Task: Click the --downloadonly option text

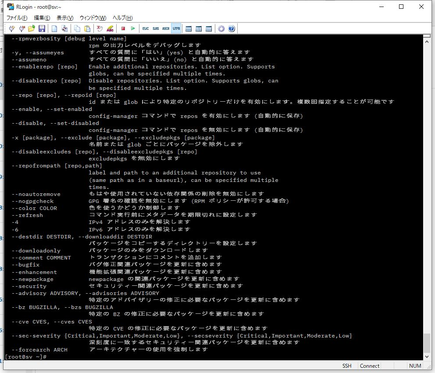Action: pos(36,251)
